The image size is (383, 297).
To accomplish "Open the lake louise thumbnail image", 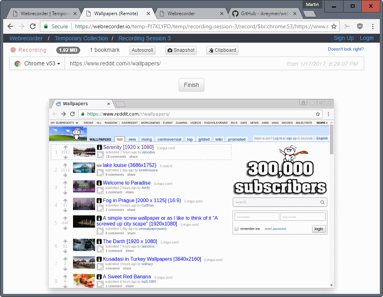I will point(84,168).
